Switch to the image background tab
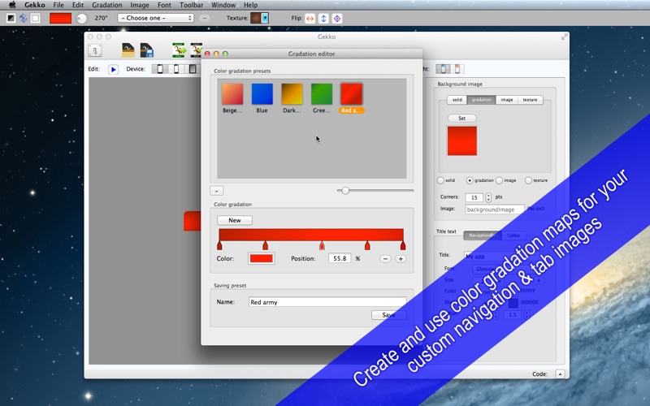This screenshot has height=406, width=650. (x=506, y=100)
